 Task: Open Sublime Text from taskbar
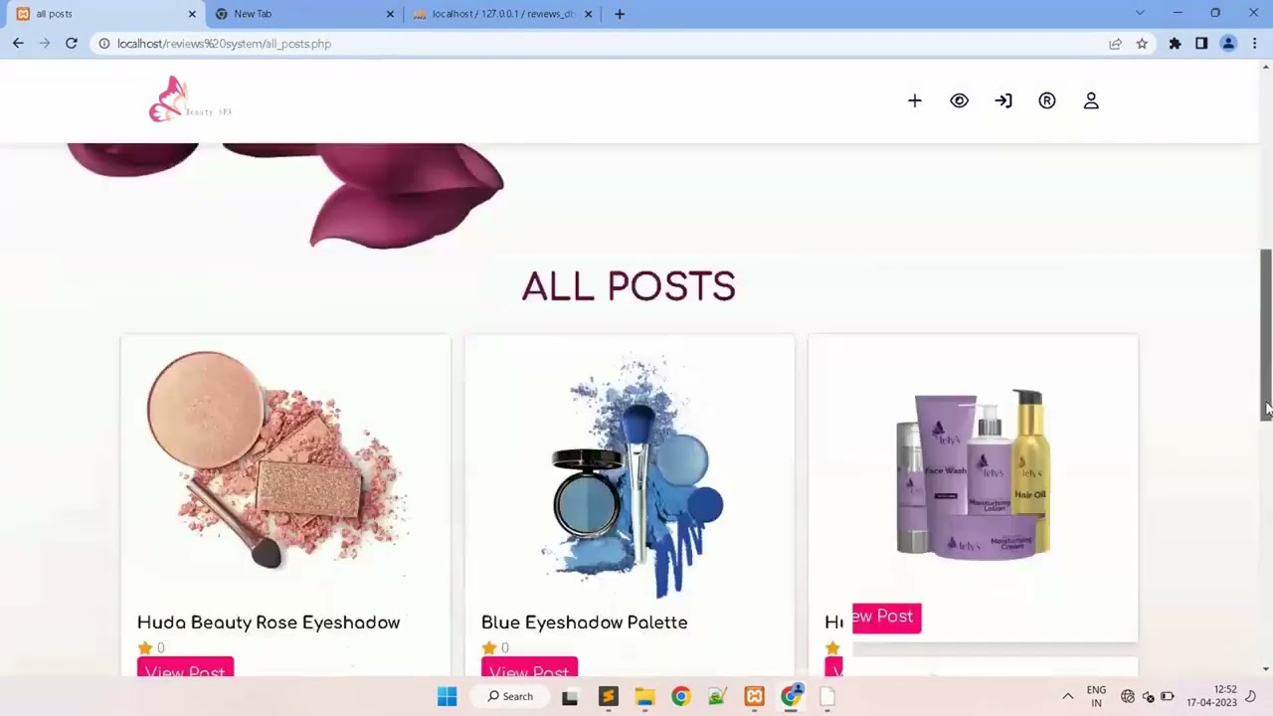608,696
